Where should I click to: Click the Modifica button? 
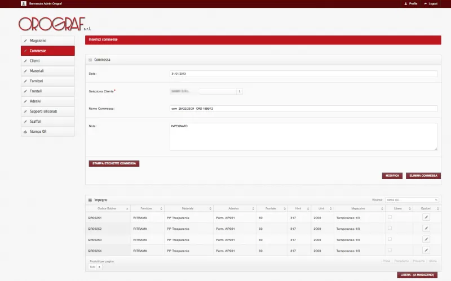point(392,176)
